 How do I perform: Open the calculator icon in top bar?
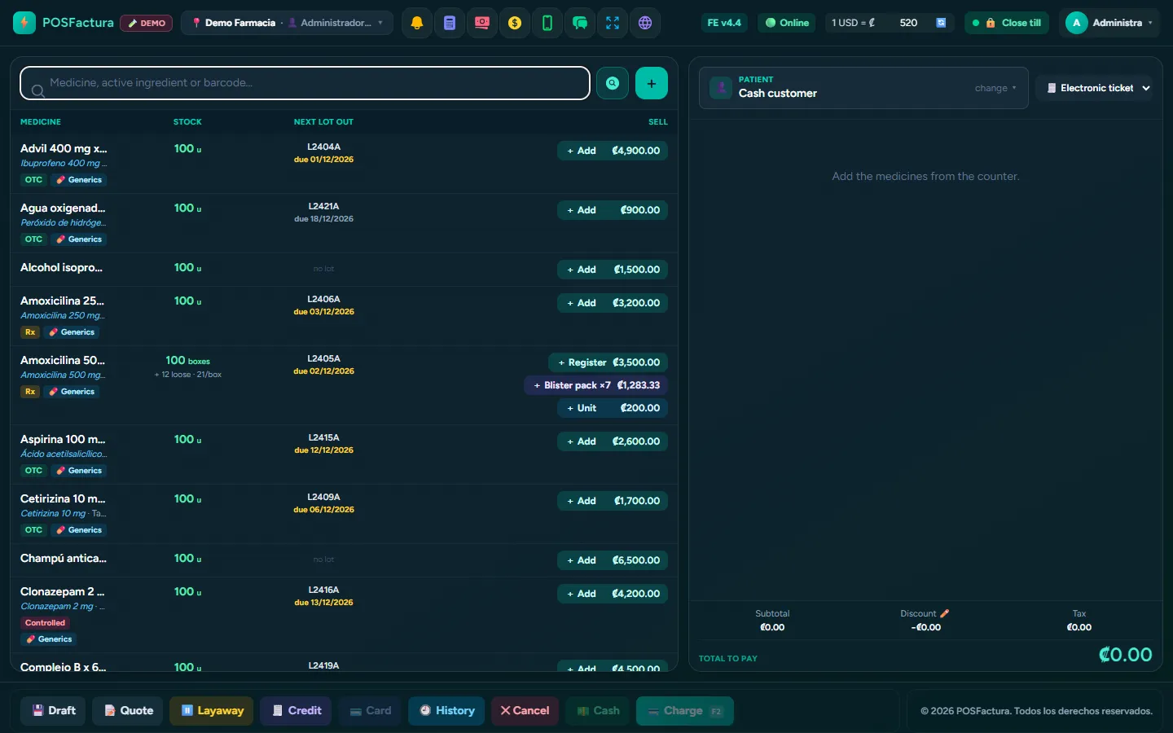tap(450, 23)
